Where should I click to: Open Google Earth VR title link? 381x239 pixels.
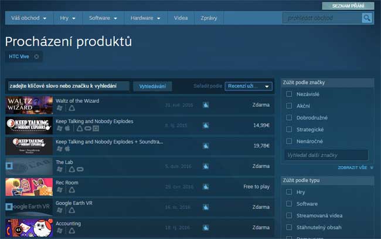pyautogui.click(x=74, y=203)
